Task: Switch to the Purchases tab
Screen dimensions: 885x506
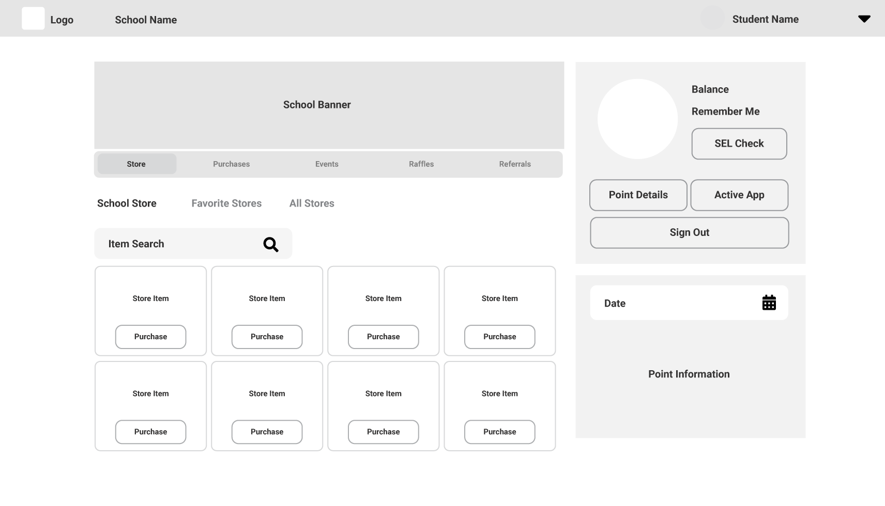Action: [x=231, y=164]
